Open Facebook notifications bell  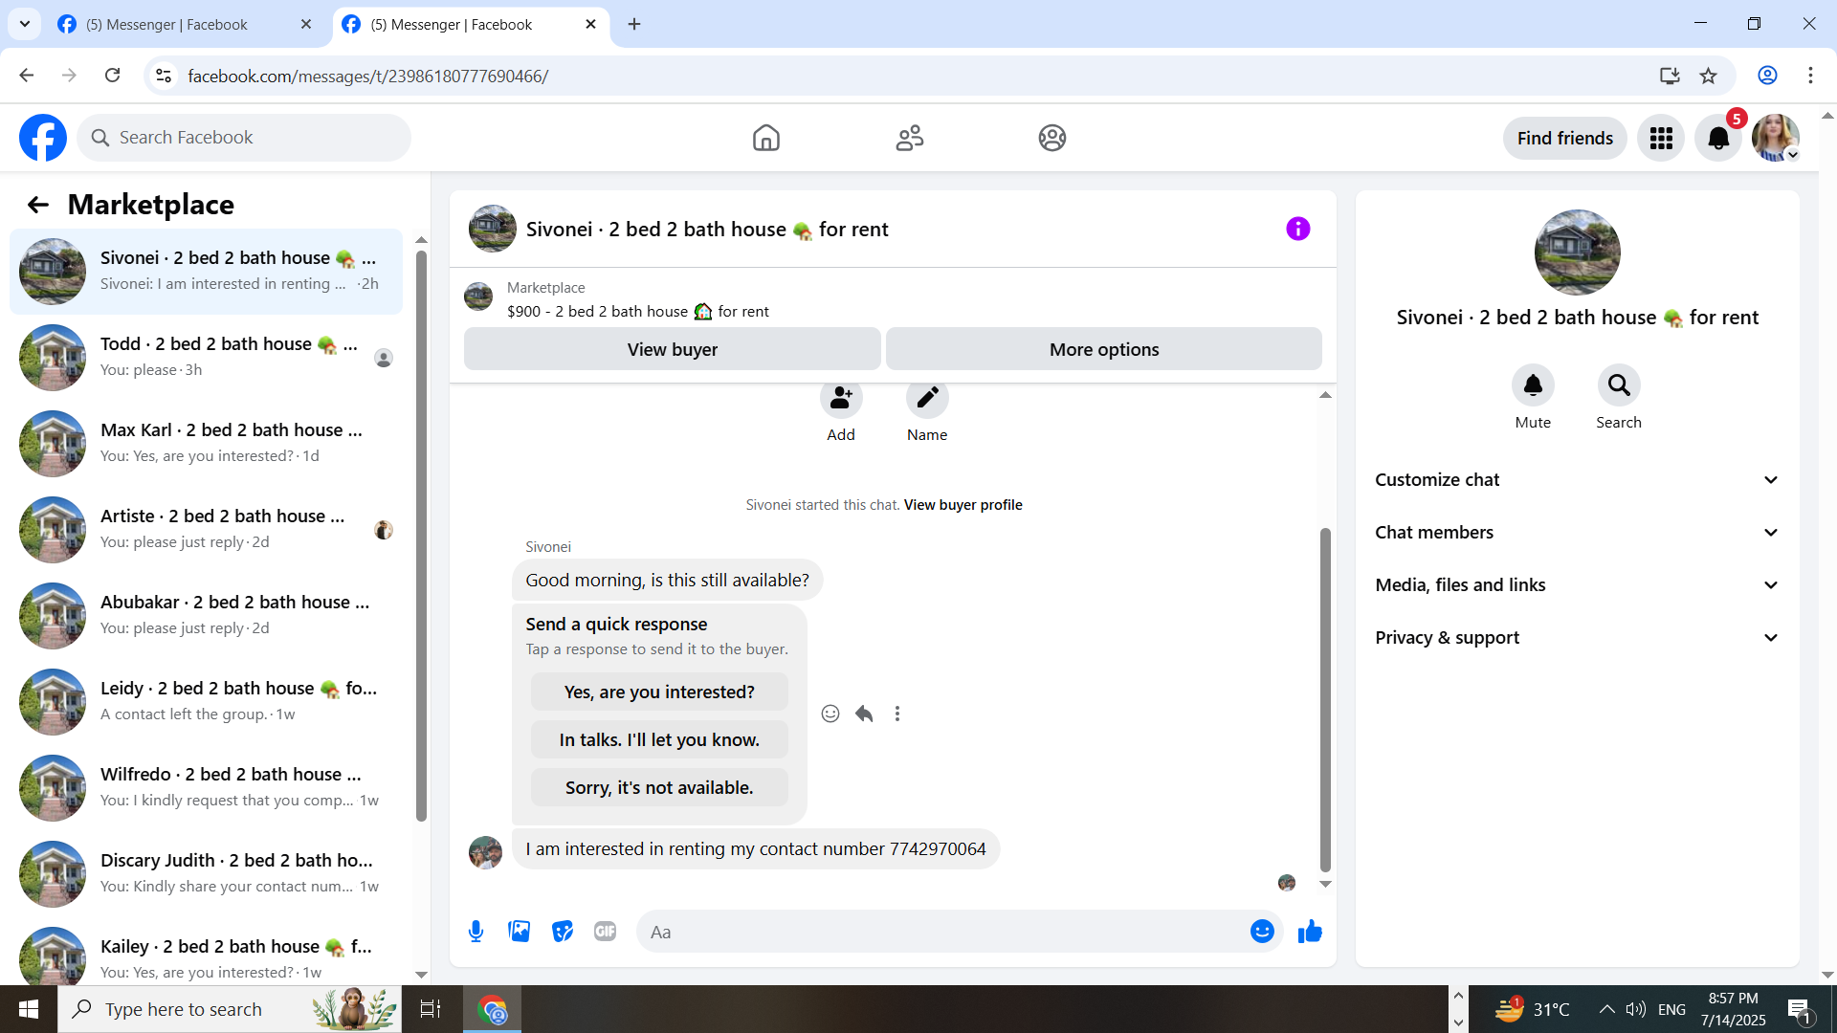(1717, 139)
